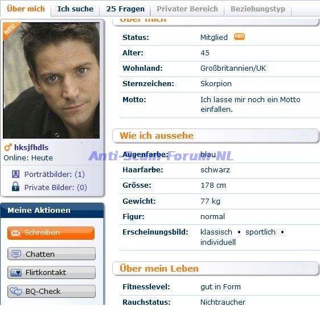Click the speech bubble Chatten icon
The width and height of the screenshot is (320, 311).
click(x=17, y=254)
